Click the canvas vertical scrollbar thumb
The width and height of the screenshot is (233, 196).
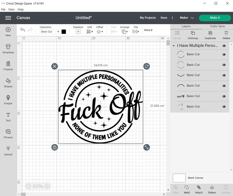[168, 43]
